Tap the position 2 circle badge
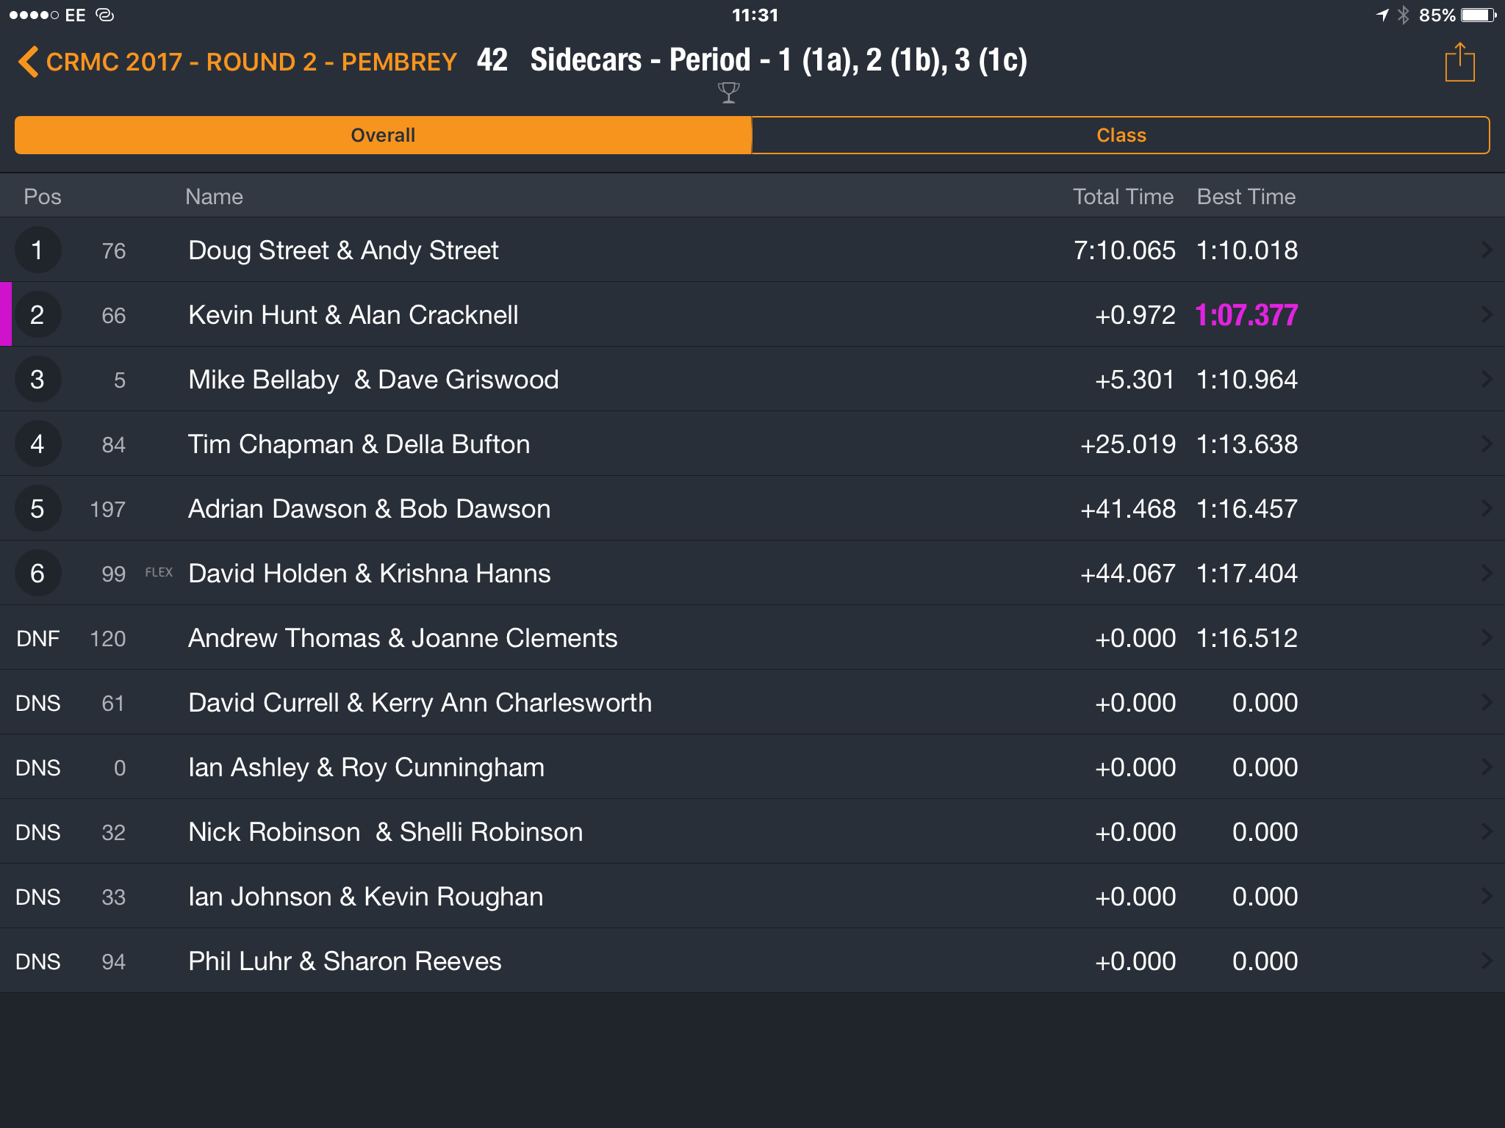Image resolution: width=1505 pixels, height=1128 pixels. 37,315
